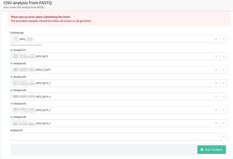Screen dimensions: 233x159
Task: Open the Analysis #1 dropdown arrow
Action: click(x=224, y=56)
